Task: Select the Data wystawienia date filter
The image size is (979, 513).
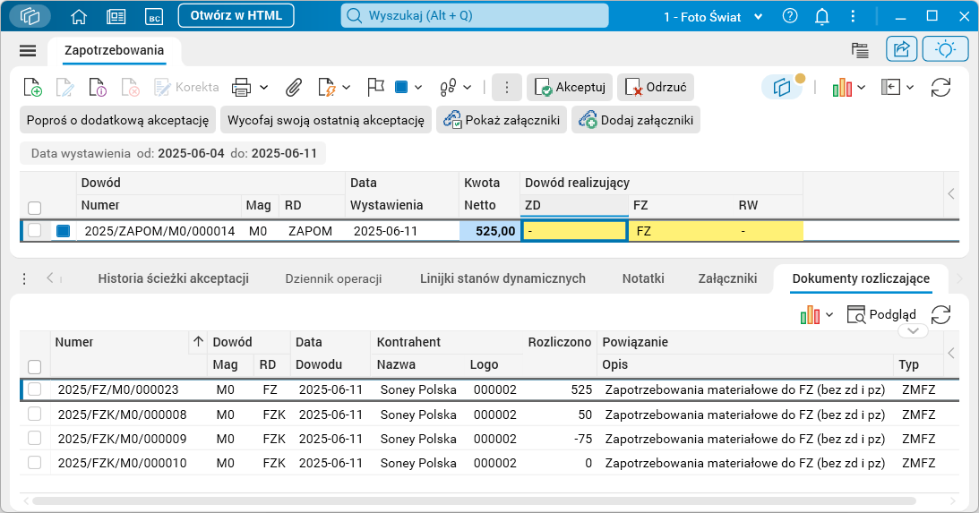Action: pyautogui.click(x=173, y=153)
